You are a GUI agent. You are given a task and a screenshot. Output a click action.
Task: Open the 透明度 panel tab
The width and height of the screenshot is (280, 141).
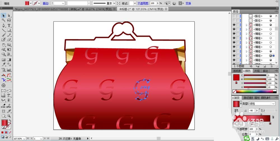237,71
